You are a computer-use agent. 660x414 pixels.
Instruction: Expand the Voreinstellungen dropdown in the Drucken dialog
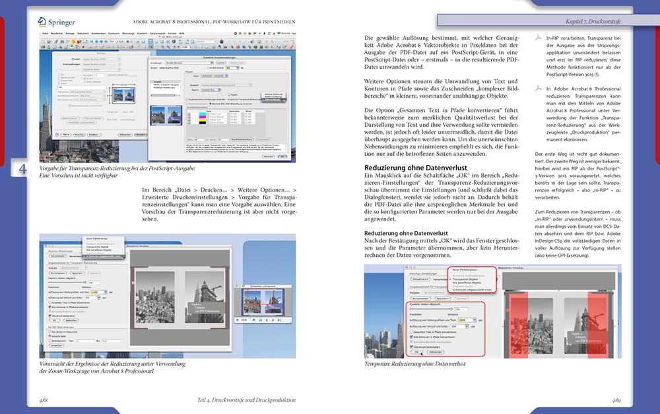[x=101, y=65]
